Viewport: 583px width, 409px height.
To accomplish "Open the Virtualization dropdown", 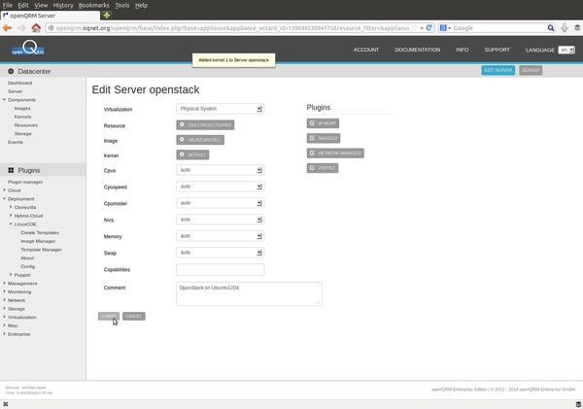I will click(221, 109).
